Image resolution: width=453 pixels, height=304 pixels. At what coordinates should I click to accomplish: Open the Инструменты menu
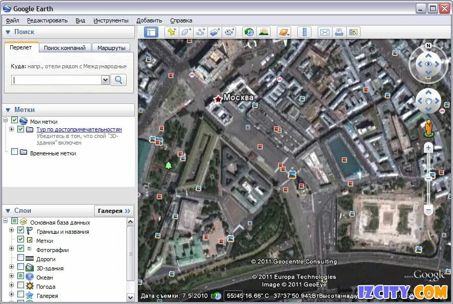pos(111,20)
